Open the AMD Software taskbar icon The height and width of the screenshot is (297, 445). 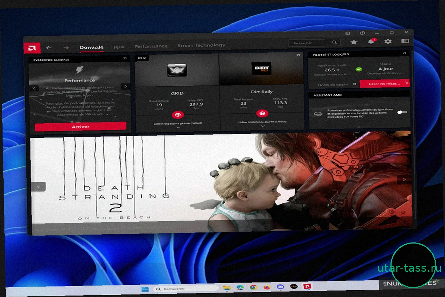click(307, 286)
